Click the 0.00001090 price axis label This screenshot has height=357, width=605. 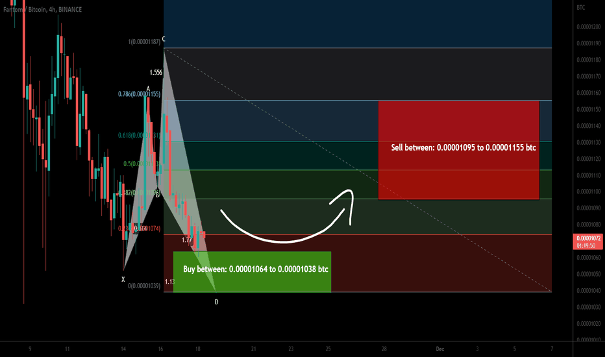(x=588, y=208)
